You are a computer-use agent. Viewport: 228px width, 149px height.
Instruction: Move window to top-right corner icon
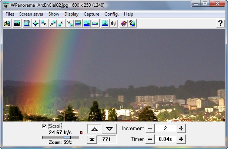[53, 23]
